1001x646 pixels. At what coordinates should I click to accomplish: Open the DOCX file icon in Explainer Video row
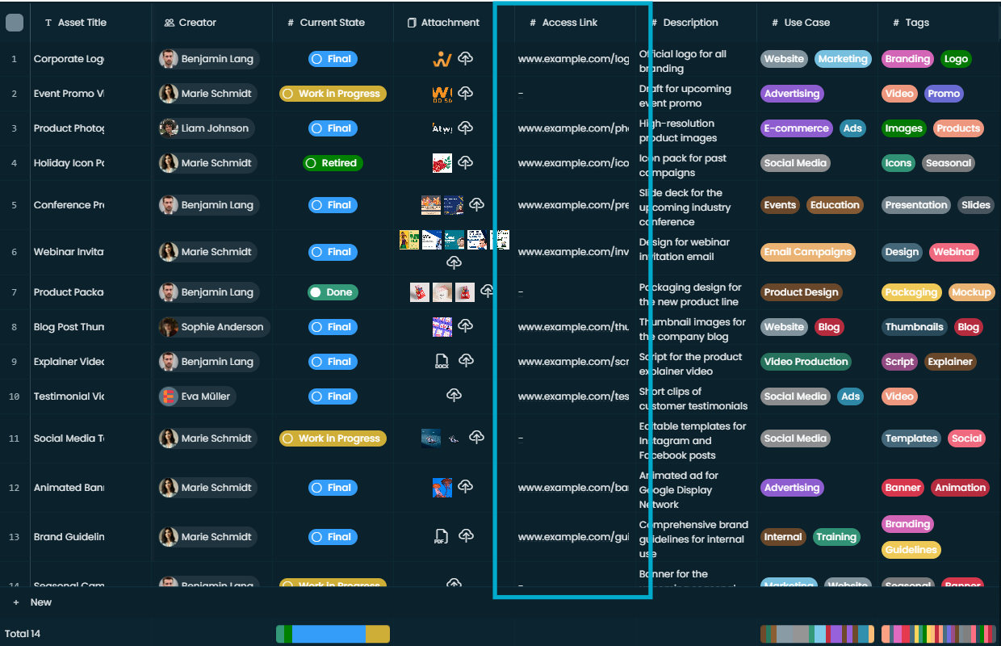click(442, 361)
